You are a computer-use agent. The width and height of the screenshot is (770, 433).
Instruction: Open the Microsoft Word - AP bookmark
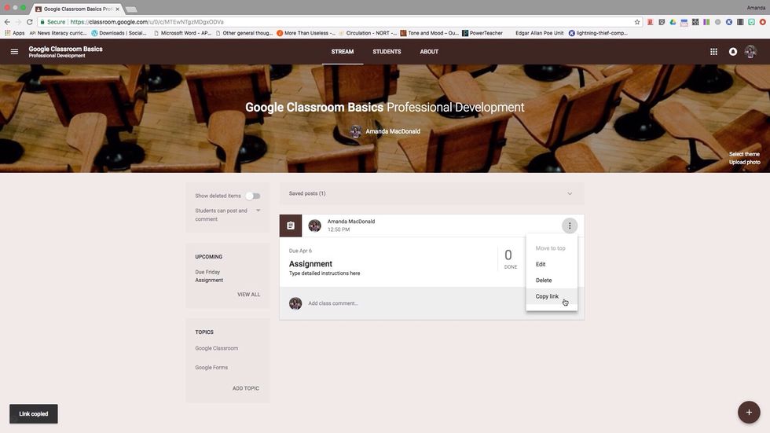pos(182,33)
